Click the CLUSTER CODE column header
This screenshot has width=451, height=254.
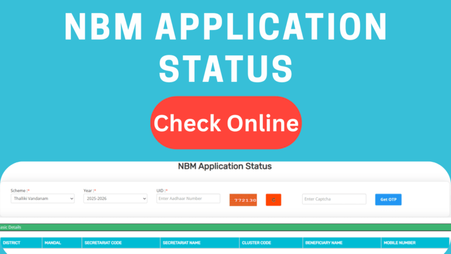[x=271, y=243]
